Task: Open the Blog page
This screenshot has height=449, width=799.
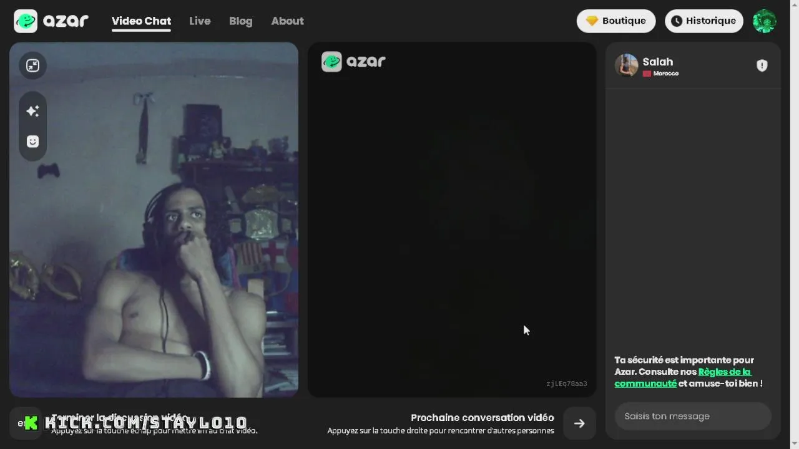Action: pos(240,21)
